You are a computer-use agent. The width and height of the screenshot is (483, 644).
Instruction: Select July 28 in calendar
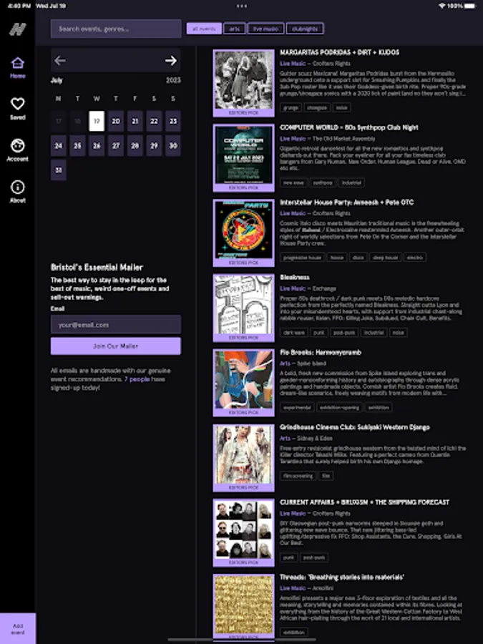[135, 146]
